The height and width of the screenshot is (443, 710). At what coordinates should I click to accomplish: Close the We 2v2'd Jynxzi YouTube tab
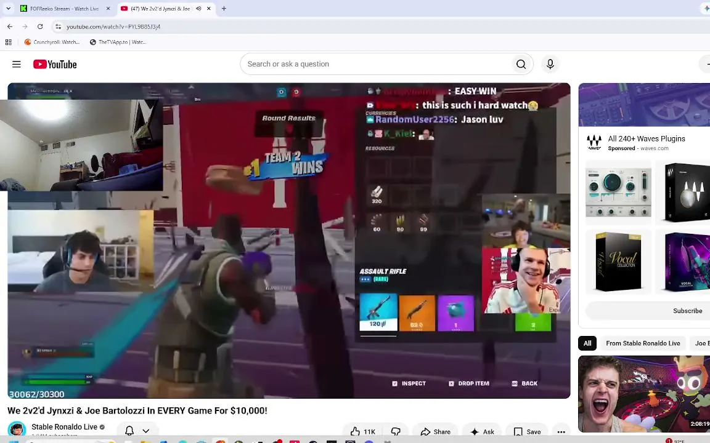(x=209, y=9)
